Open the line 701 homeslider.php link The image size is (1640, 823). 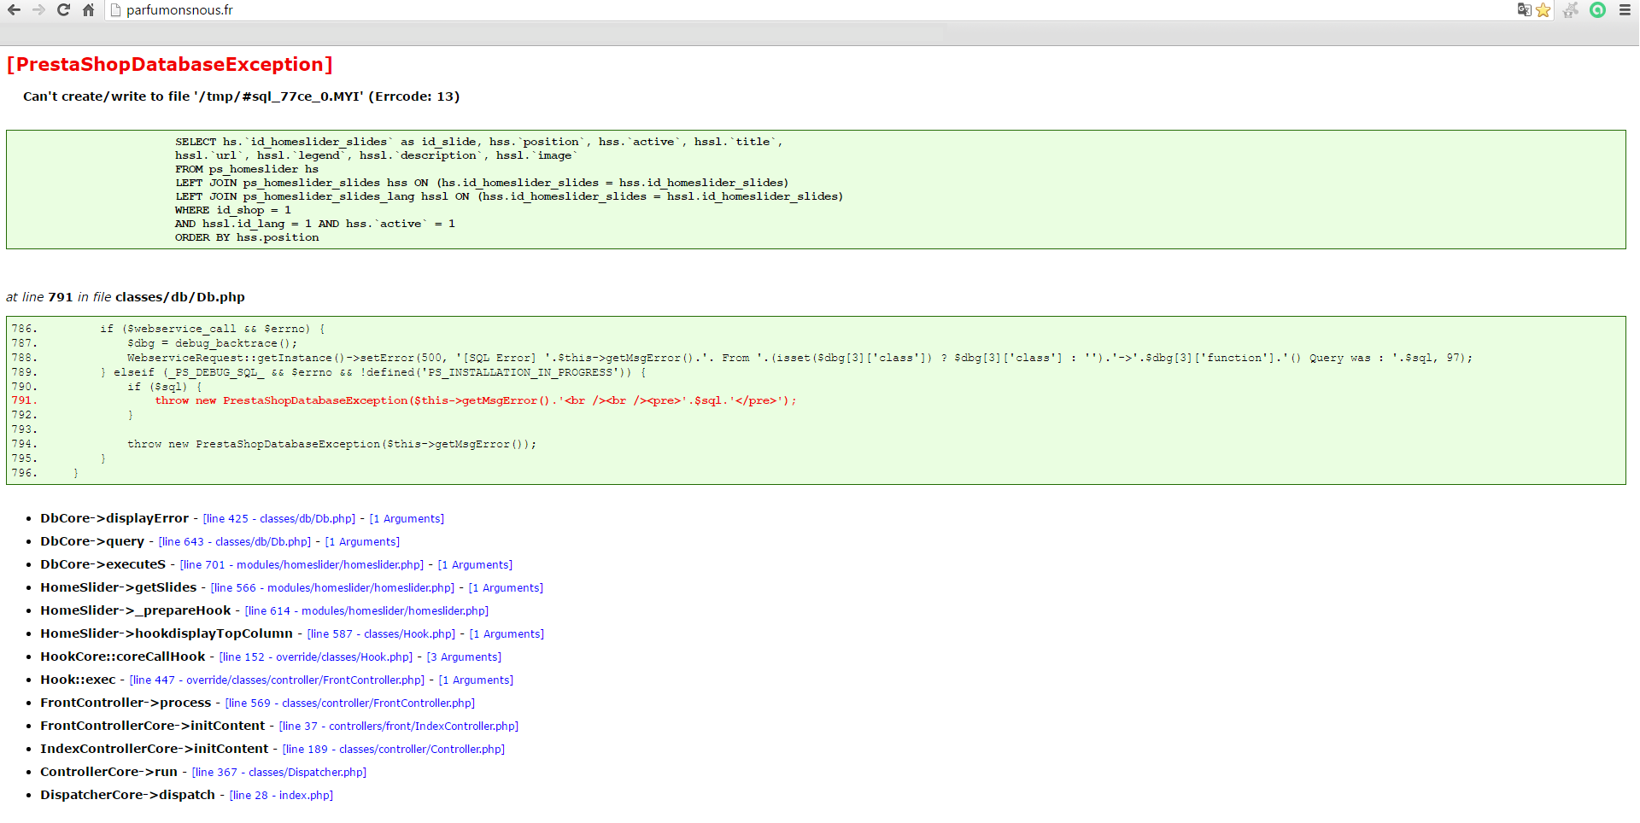[x=302, y=565]
